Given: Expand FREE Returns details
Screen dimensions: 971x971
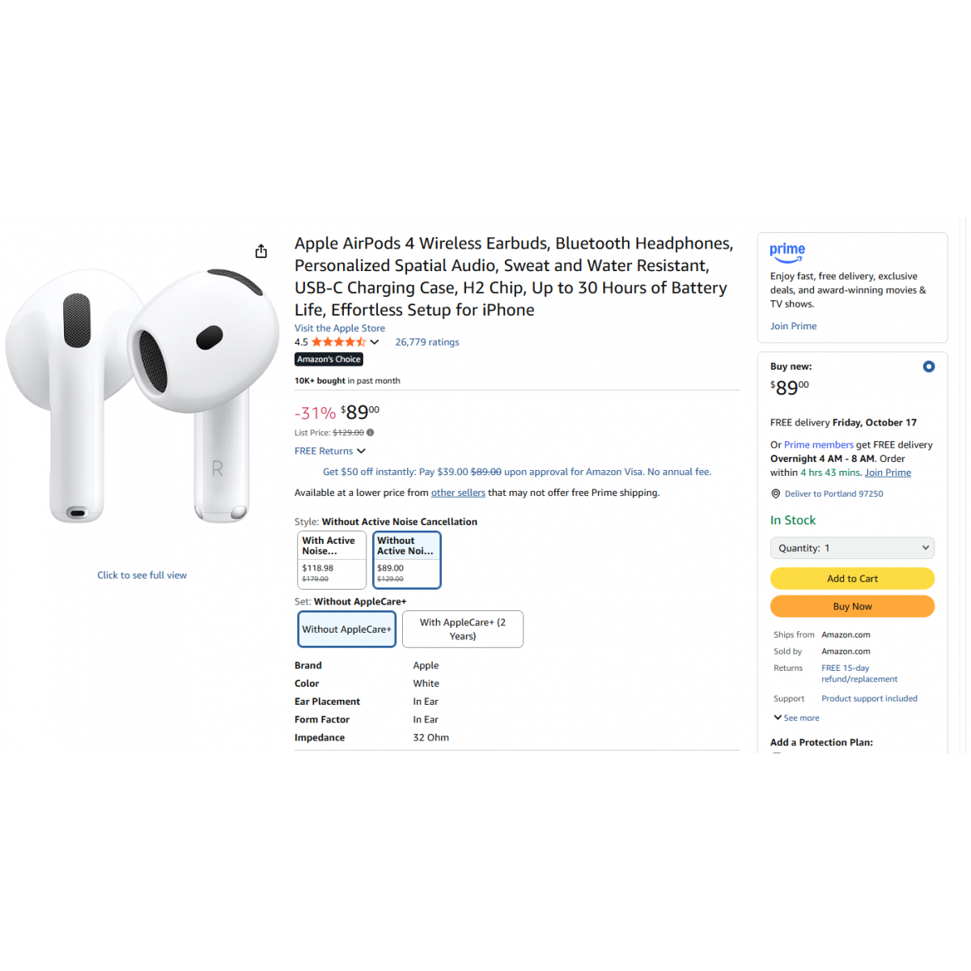Looking at the screenshot, I should (x=330, y=451).
